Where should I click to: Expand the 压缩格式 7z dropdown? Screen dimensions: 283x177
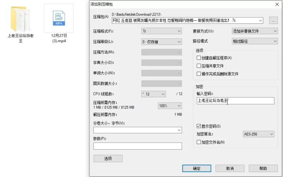162,31
